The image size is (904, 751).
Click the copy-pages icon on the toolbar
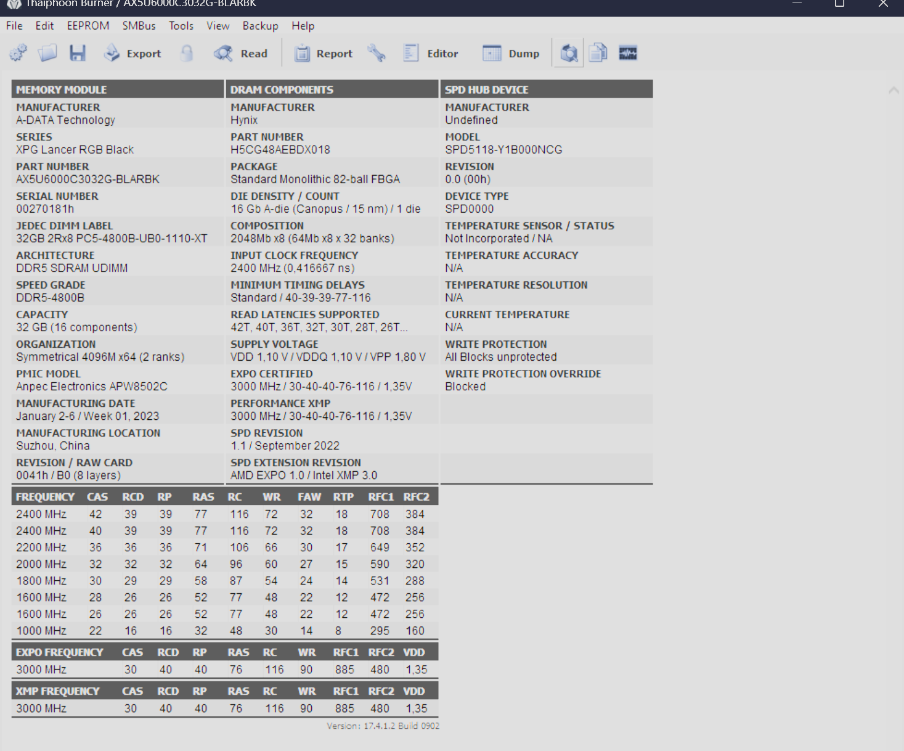click(x=597, y=52)
